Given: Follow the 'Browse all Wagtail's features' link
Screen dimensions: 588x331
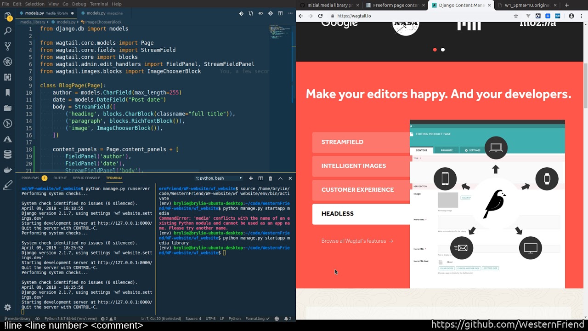Looking at the screenshot, I should coord(357,241).
